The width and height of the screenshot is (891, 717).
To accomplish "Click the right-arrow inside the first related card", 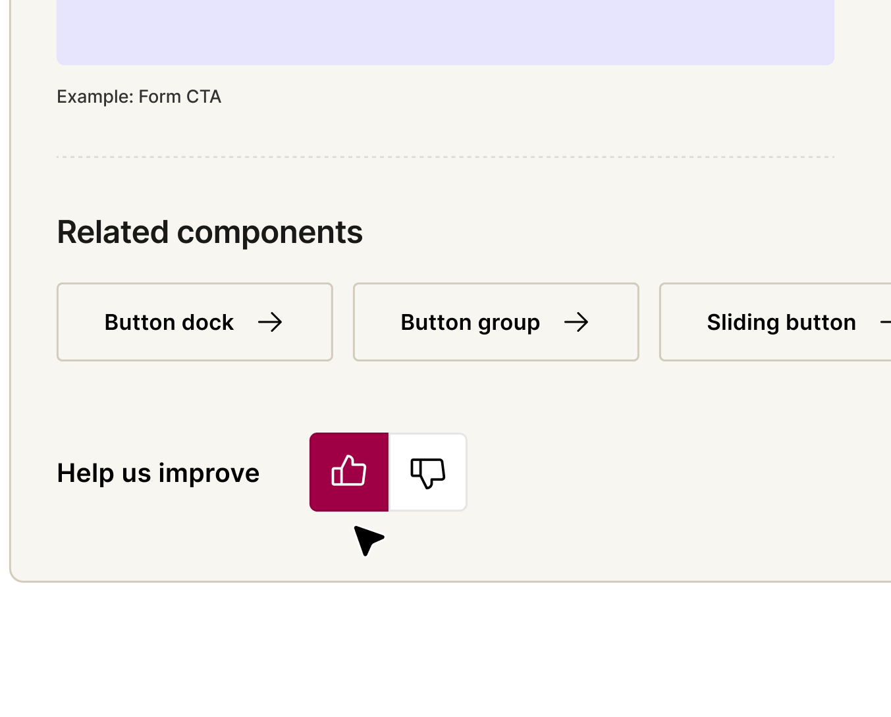I will tap(271, 322).
